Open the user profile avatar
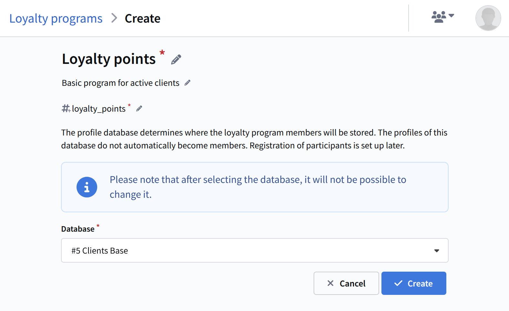The height and width of the screenshot is (311, 509). click(x=488, y=18)
